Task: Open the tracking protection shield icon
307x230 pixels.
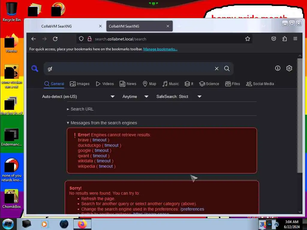Action: tap(81, 39)
